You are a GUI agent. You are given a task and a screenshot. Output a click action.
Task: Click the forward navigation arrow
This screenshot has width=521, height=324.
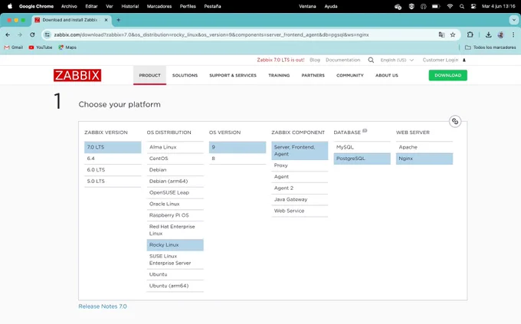tap(20, 34)
